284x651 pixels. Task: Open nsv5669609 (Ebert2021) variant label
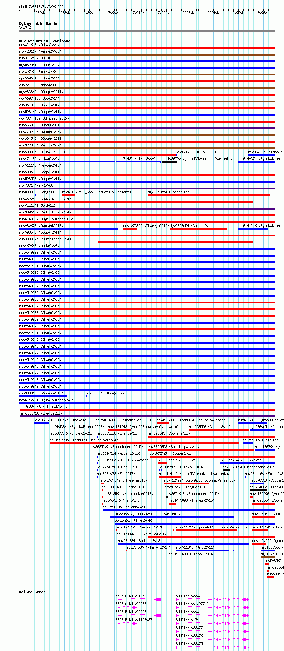40,125
